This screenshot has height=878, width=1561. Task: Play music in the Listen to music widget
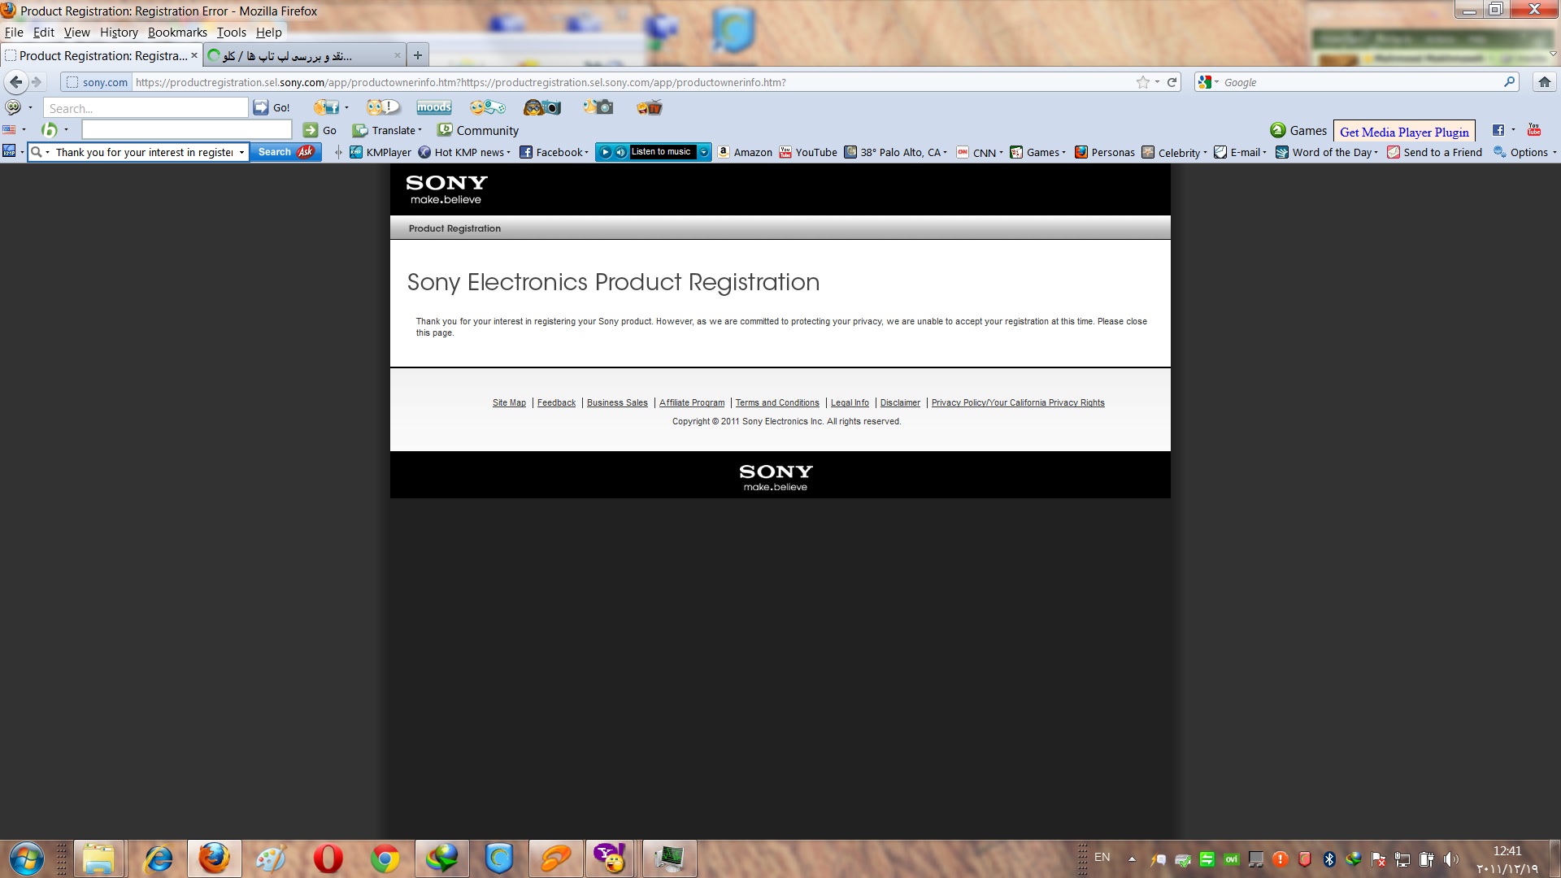coord(606,152)
